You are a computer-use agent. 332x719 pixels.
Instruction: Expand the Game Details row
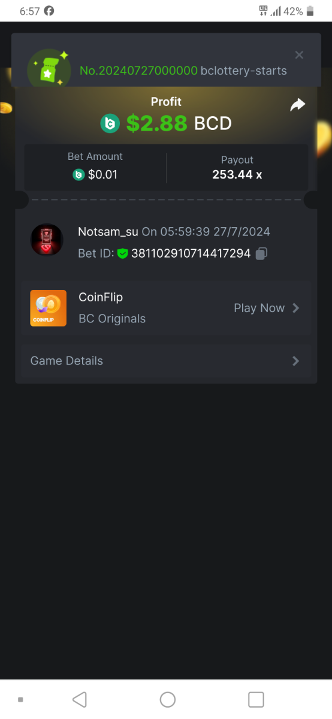pyautogui.click(x=166, y=361)
